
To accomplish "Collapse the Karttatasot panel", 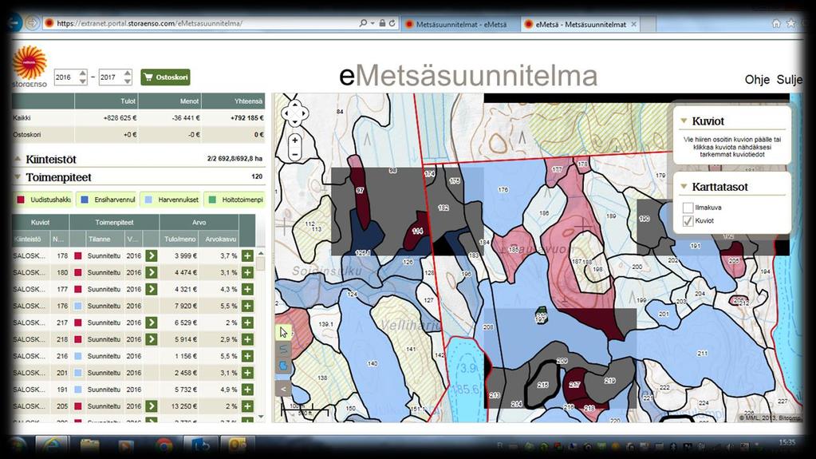I will (684, 187).
